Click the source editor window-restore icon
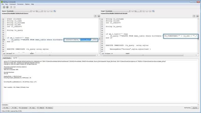Viewport: 201px width, 113px height. [95, 16]
